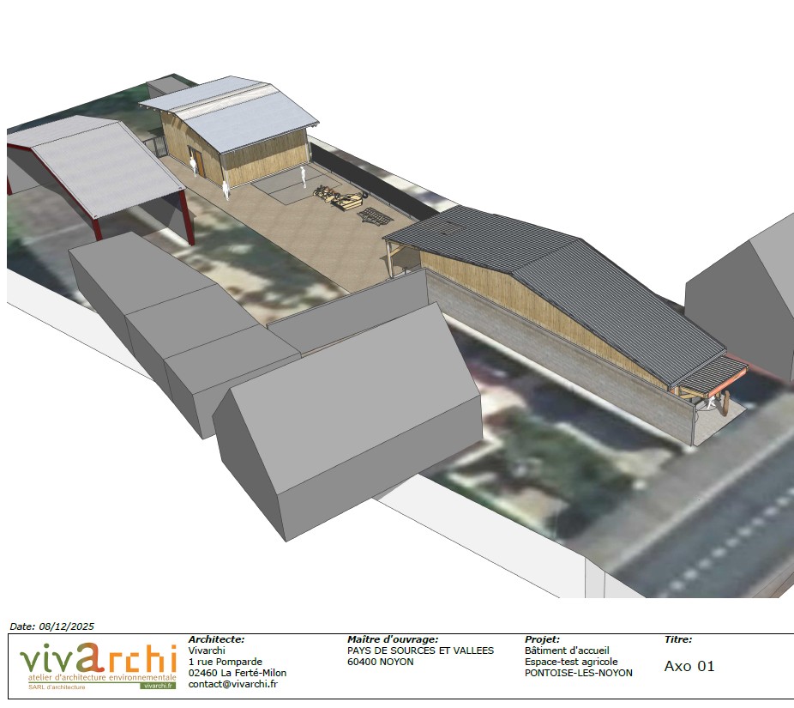The width and height of the screenshot is (794, 708).
Task: Click the 'Titre:' heading label
Action: pyautogui.click(x=677, y=639)
